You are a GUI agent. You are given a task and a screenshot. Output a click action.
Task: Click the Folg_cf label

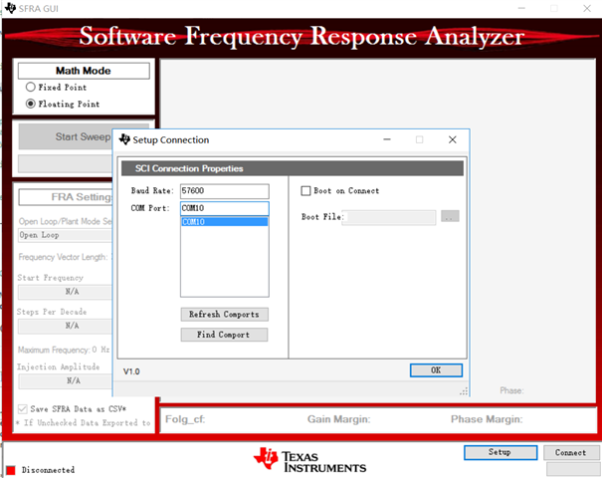click(185, 419)
